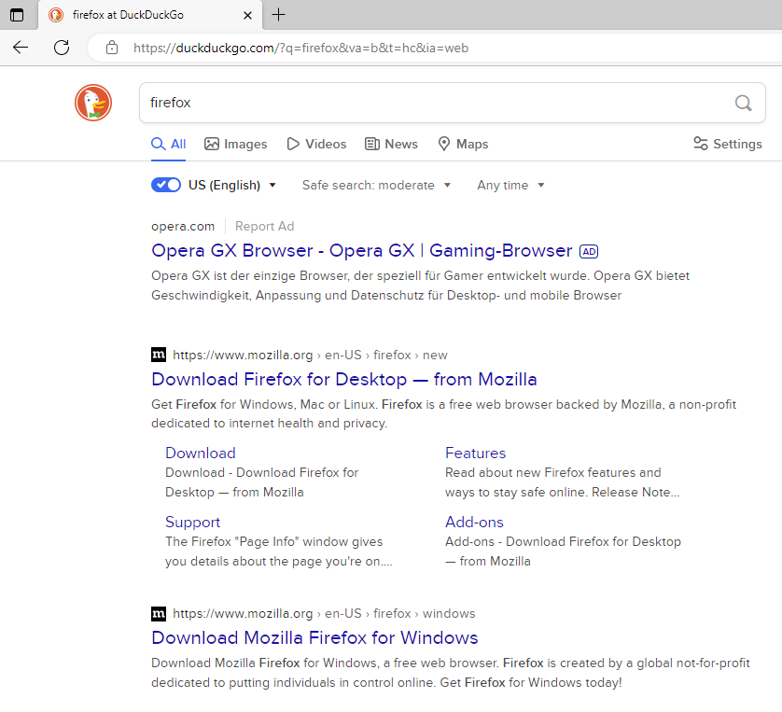
Task: Click Mozilla favicon on firefox › new result
Action: pyautogui.click(x=159, y=355)
